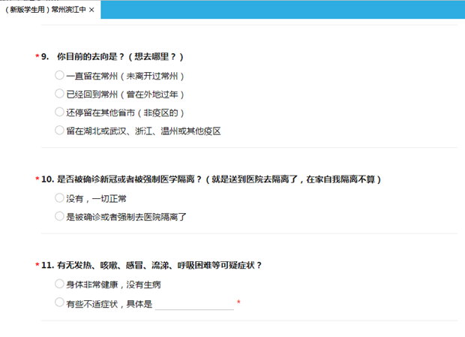Pick radio circle 还停留在其他省市（非疫区的）
This screenshot has width=465, height=337.
pos(60,112)
